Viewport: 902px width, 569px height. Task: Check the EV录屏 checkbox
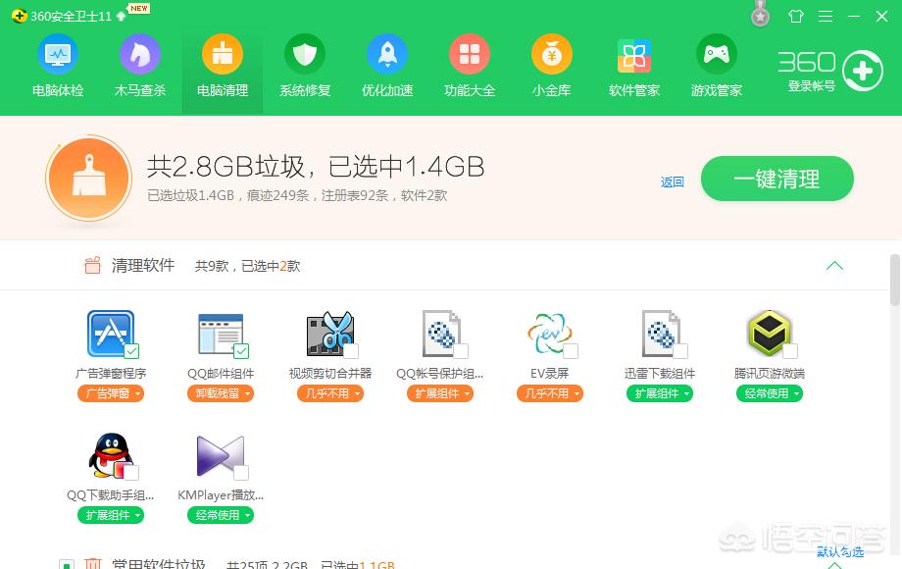tap(572, 350)
